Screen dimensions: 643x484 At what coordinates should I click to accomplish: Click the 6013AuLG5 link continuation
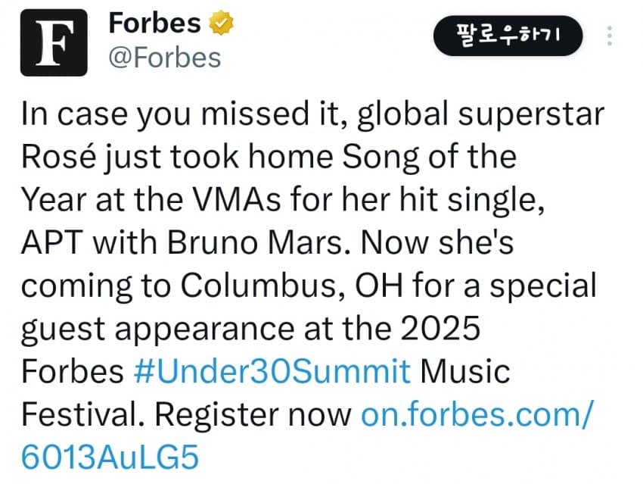click(x=110, y=457)
